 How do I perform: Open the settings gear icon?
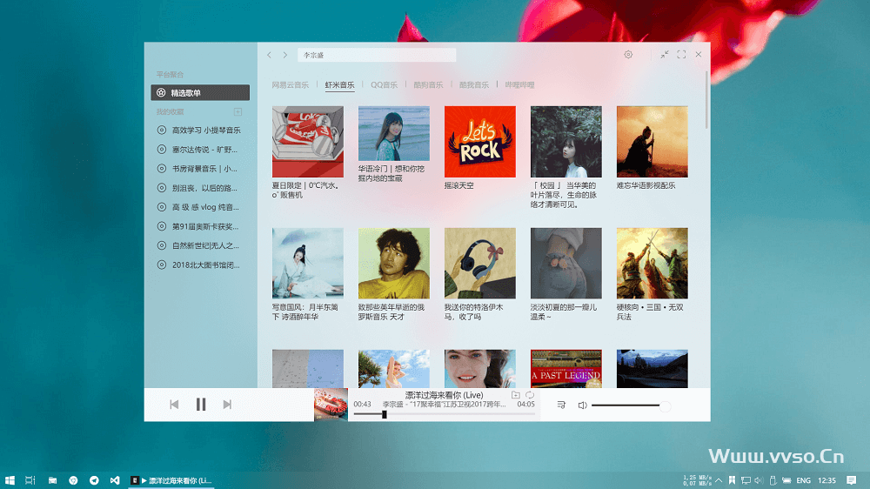pos(628,55)
